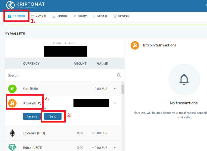
Task: Click the MY WALLETS heading
Action: pyautogui.click(x=15, y=34)
